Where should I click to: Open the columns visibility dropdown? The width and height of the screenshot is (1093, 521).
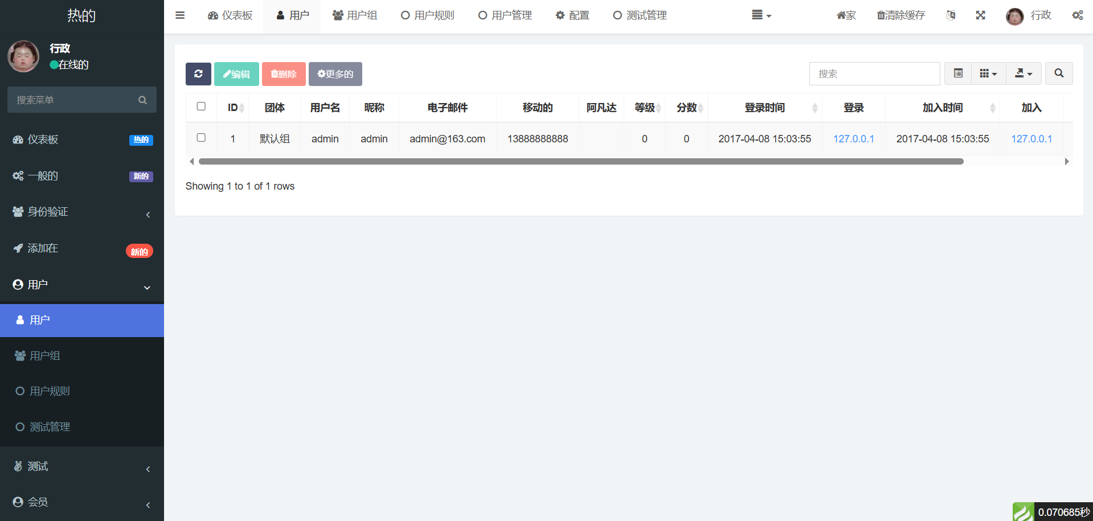coord(988,73)
